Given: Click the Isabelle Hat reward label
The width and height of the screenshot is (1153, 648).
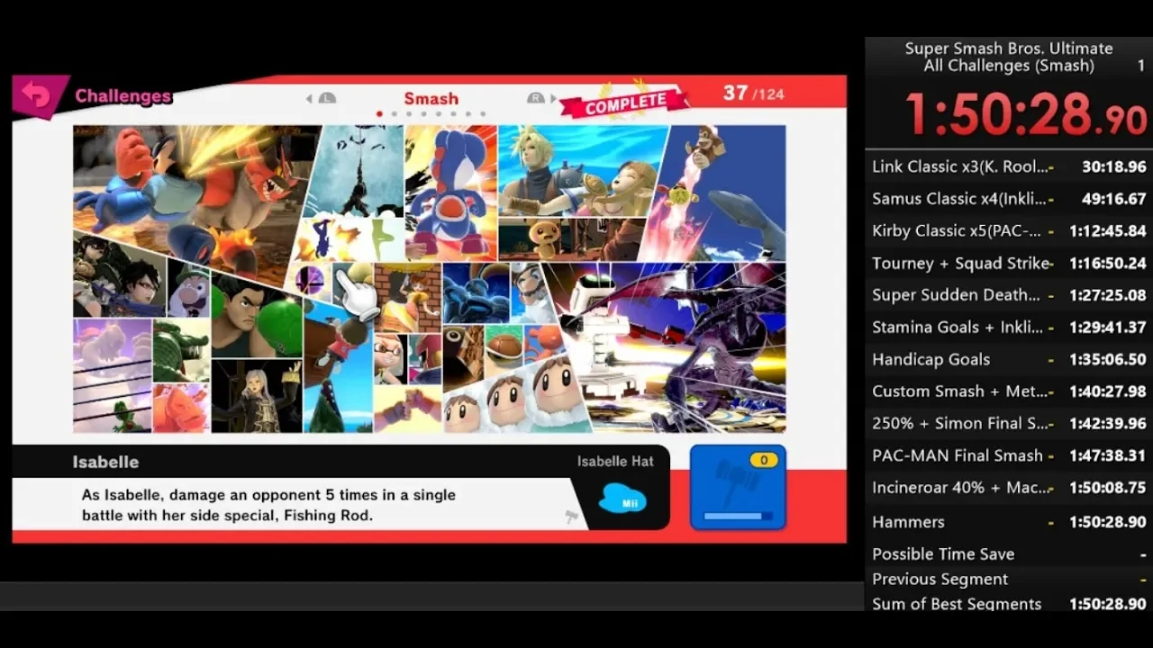Looking at the screenshot, I should [615, 461].
